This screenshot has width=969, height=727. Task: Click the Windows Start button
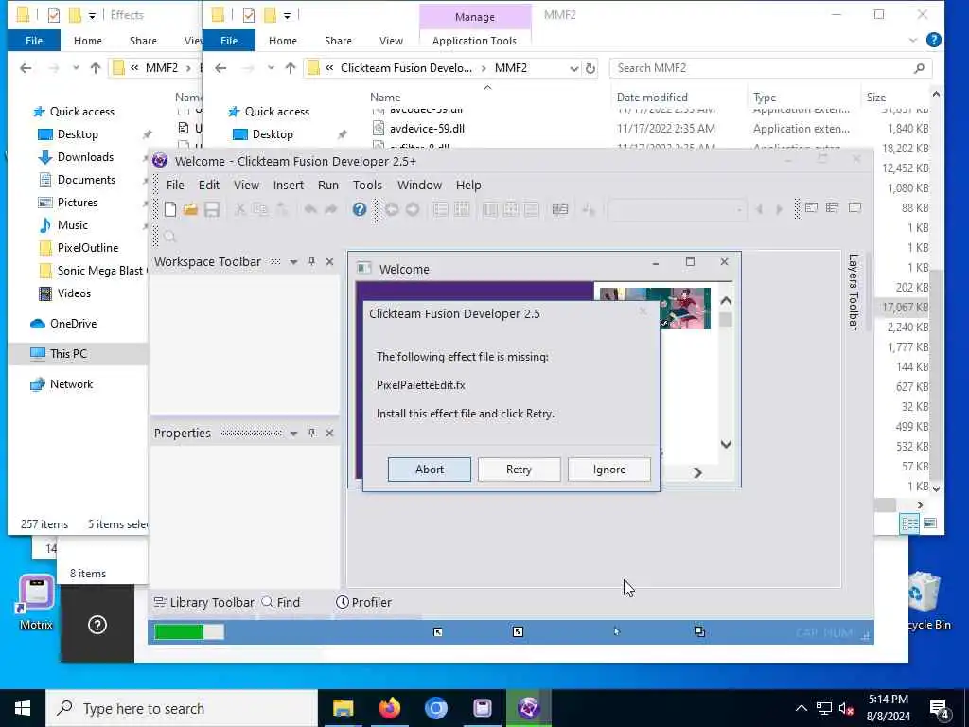pyautogui.click(x=23, y=708)
